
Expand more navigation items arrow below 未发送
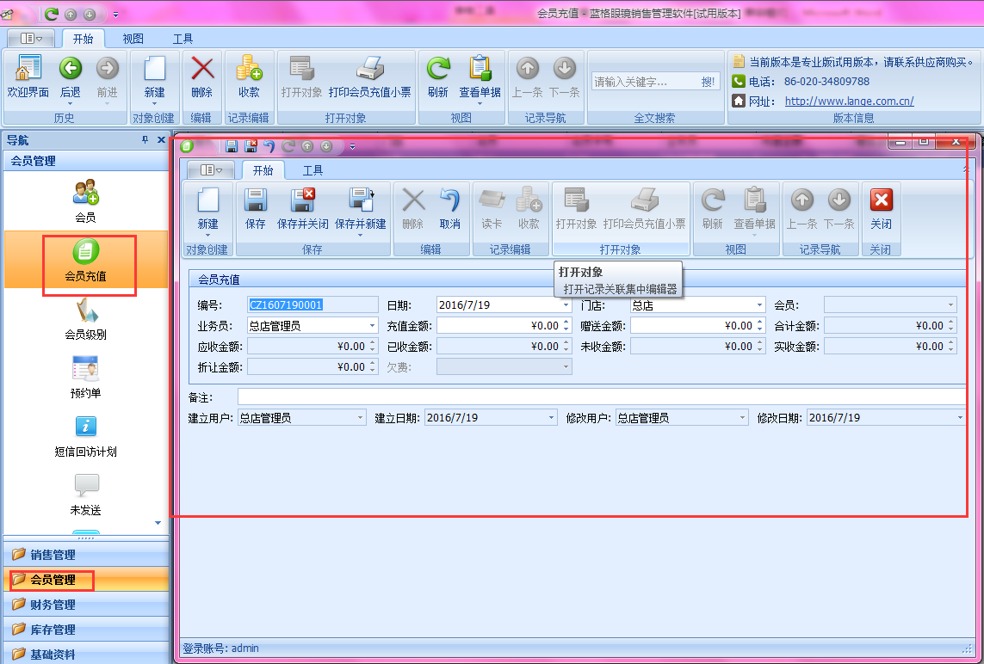pos(158,523)
